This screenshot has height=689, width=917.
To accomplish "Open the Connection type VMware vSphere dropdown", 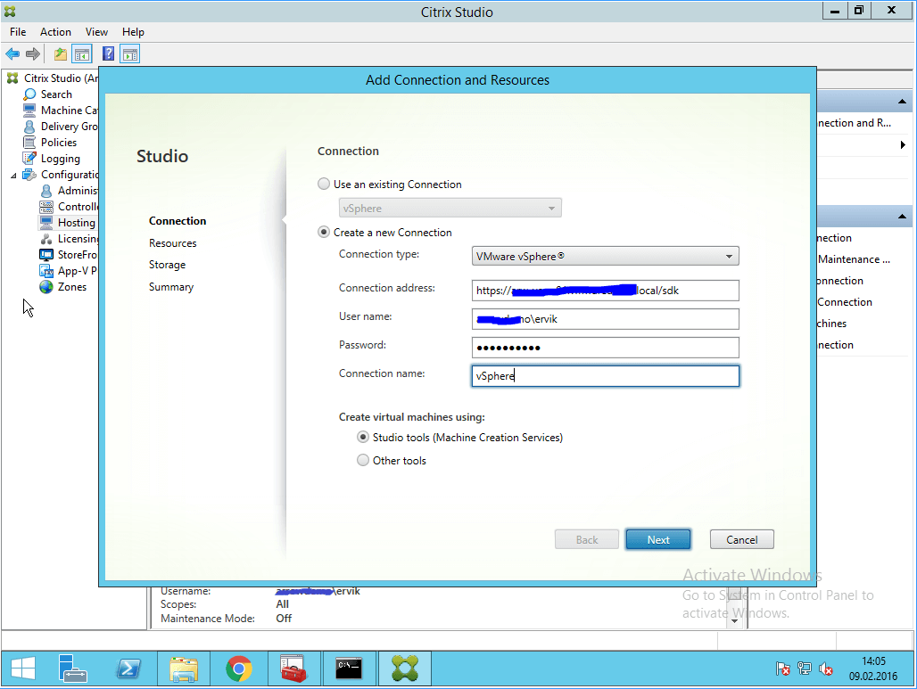I will (x=606, y=256).
